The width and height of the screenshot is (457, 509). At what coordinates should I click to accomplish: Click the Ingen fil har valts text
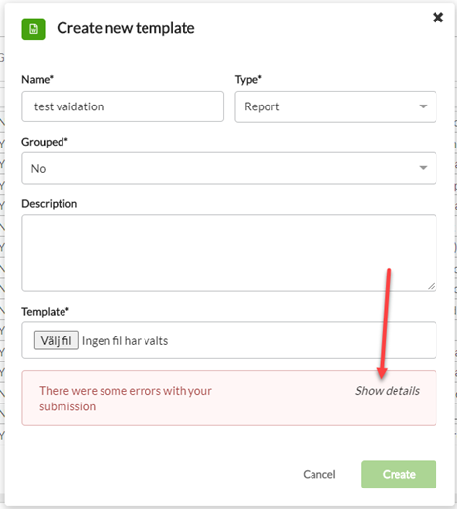tap(125, 341)
